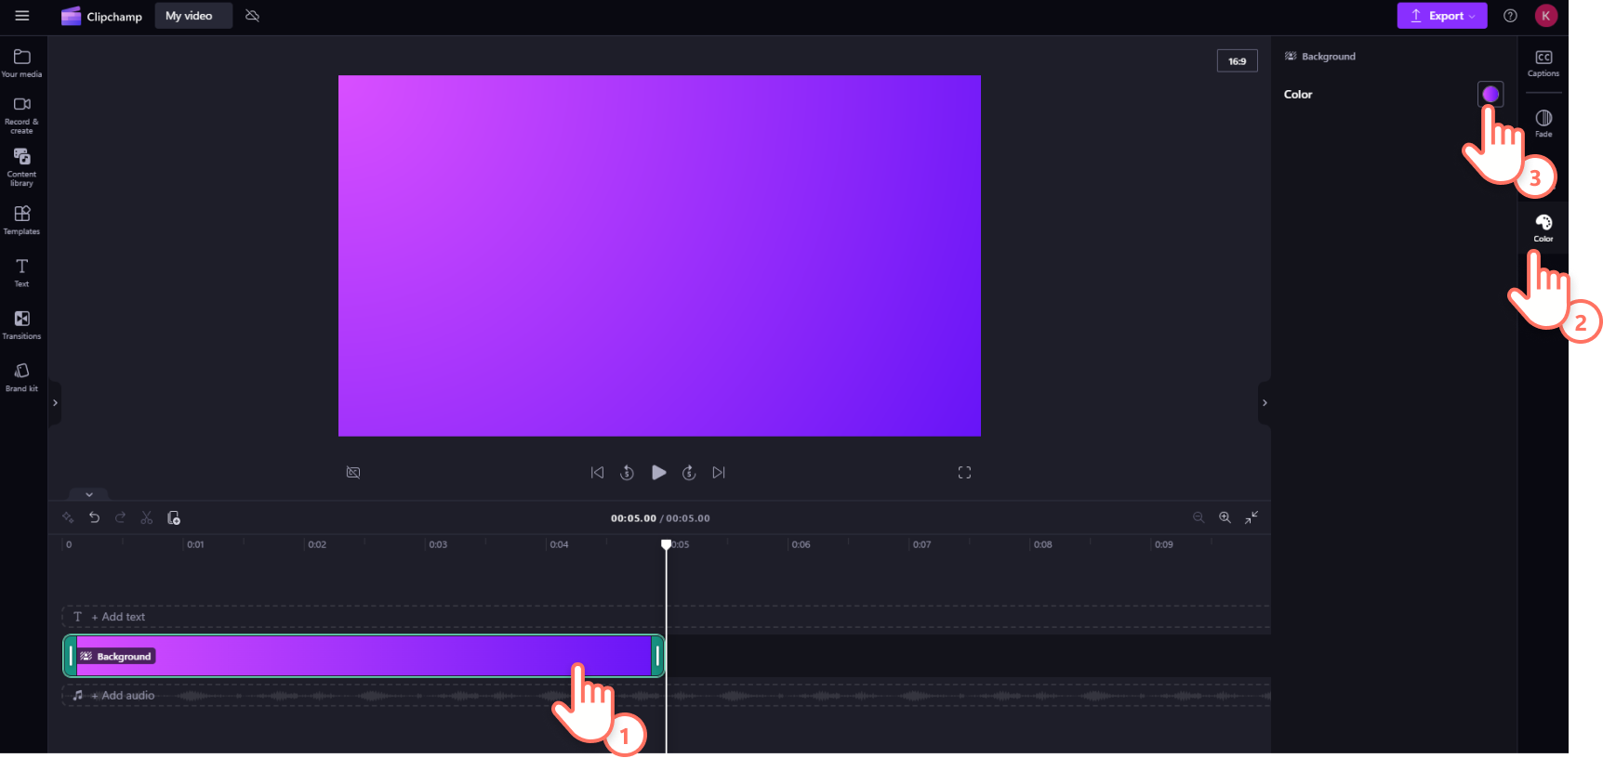
Task: Click the background color swatch
Action: coord(1490,94)
